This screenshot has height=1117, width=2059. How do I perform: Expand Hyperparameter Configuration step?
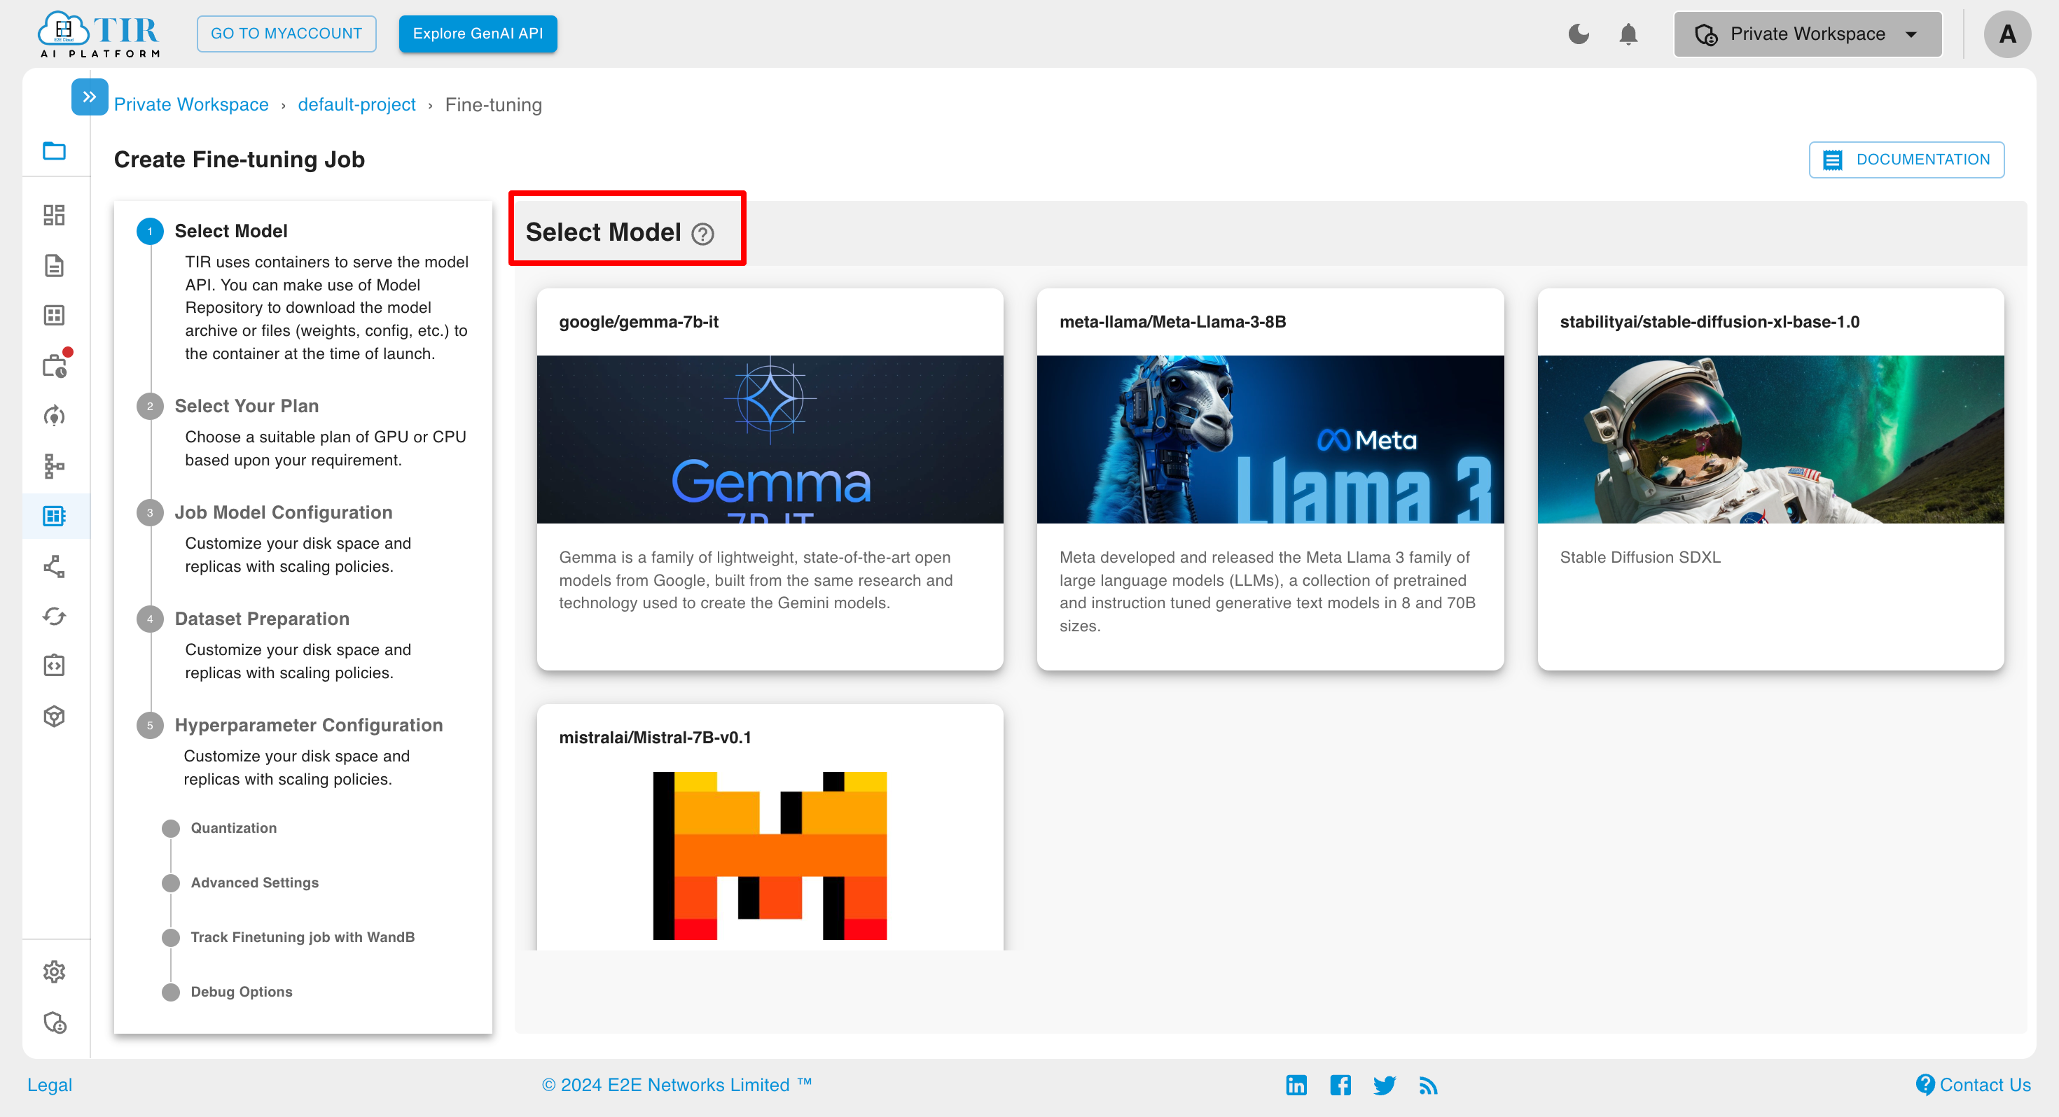coord(308,725)
